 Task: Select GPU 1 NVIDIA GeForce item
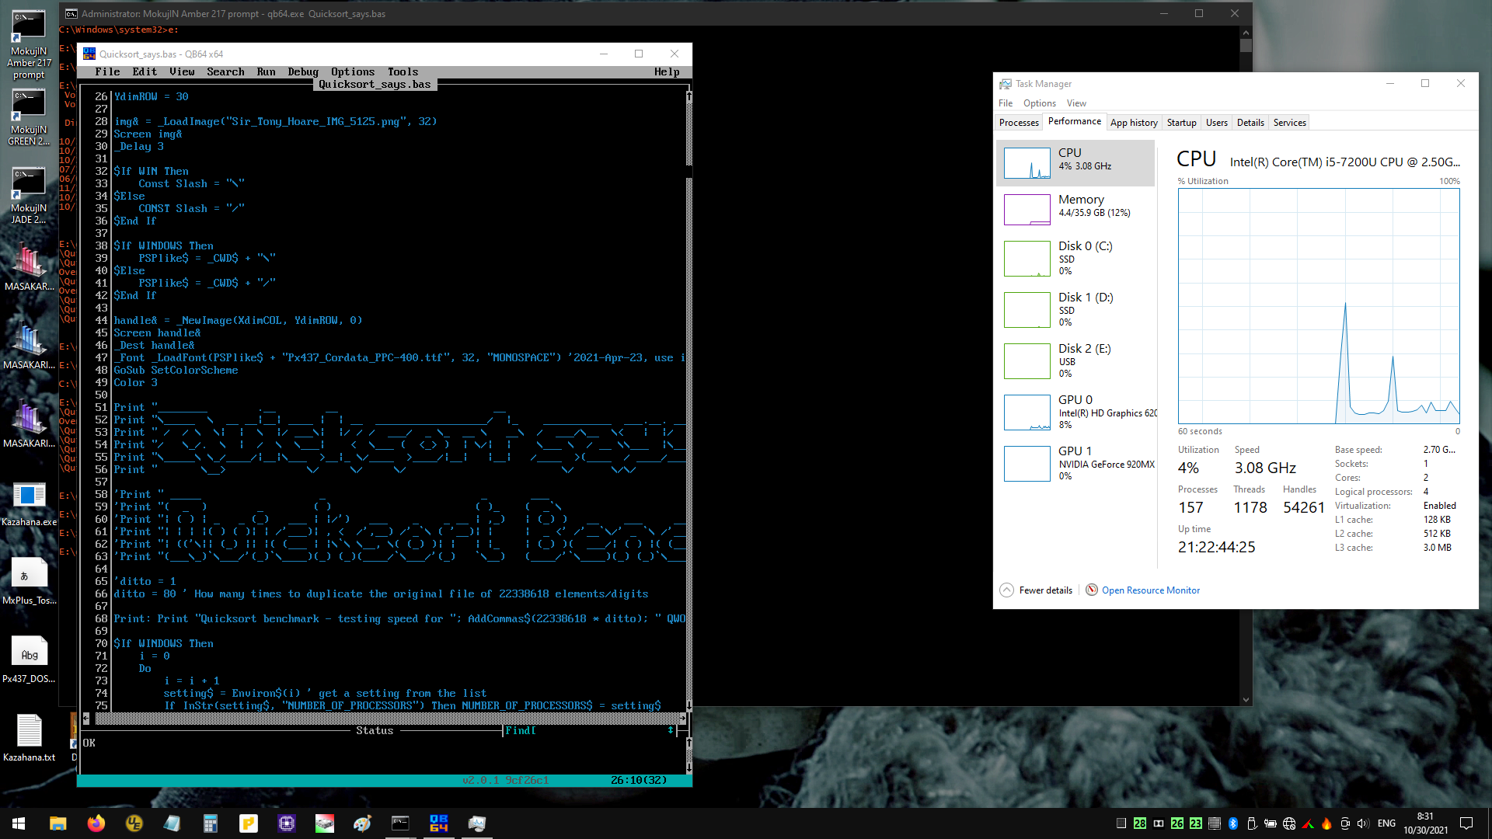(1075, 463)
